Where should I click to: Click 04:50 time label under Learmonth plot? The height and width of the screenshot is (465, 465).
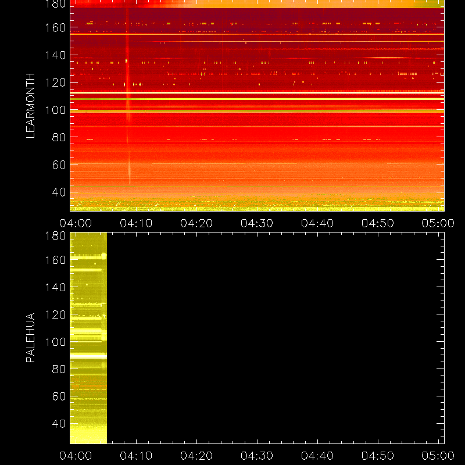378,223
